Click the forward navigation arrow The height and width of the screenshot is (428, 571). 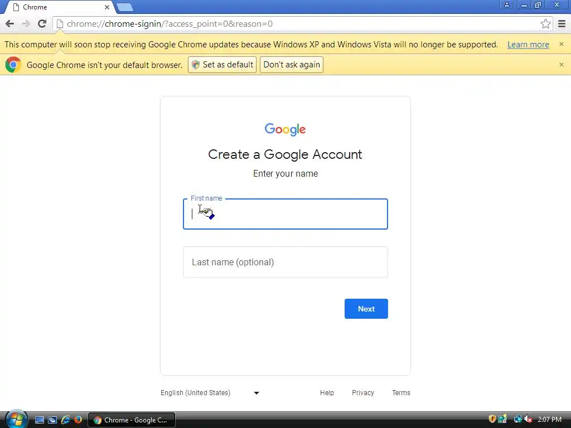[x=26, y=24]
